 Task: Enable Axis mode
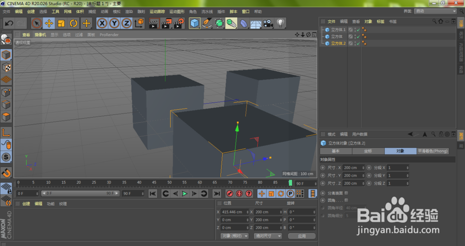click(x=6, y=133)
